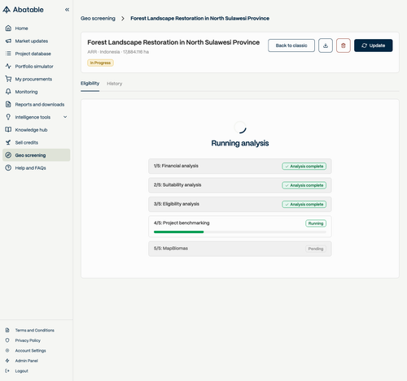The height and width of the screenshot is (381, 407).
Task: Click the Running analysis heading
Action: pos(240,143)
